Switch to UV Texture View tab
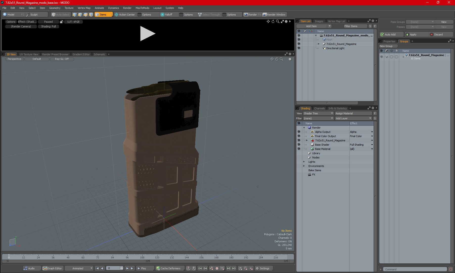 point(29,54)
